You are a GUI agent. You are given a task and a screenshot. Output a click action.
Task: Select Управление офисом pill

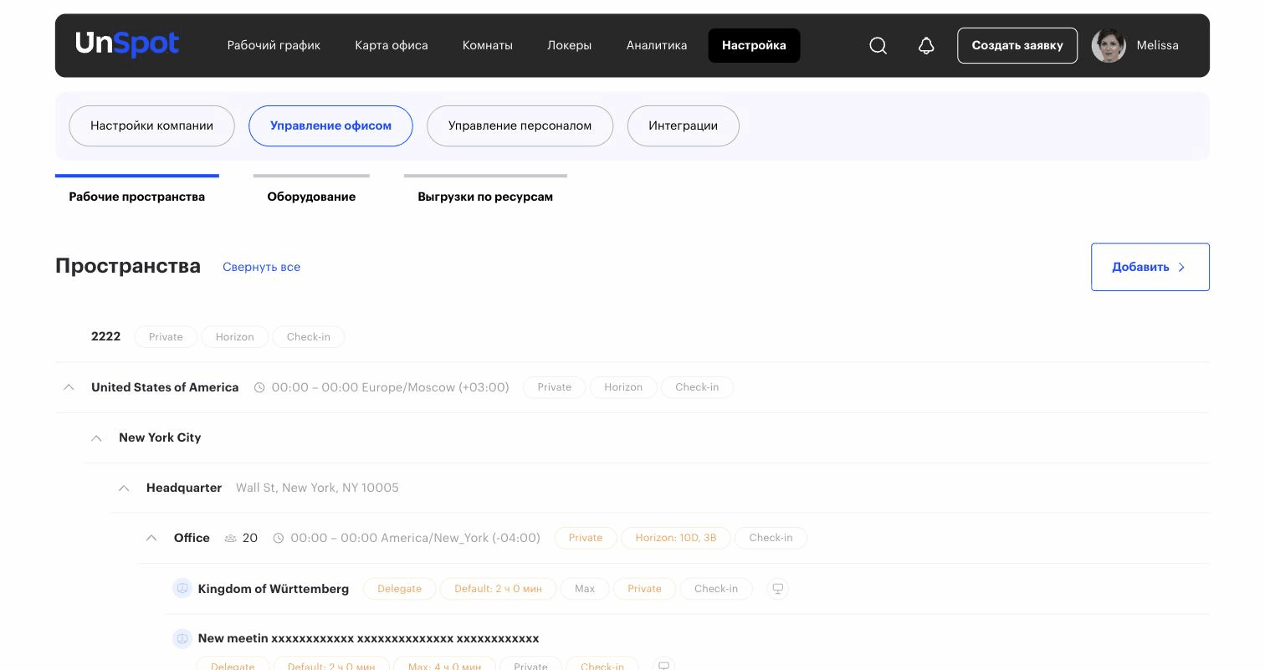point(330,125)
